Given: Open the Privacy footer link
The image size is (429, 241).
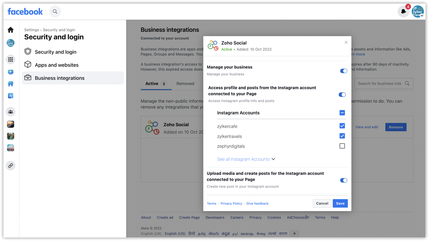Looking at the screenshot, I should pos(256,218).
